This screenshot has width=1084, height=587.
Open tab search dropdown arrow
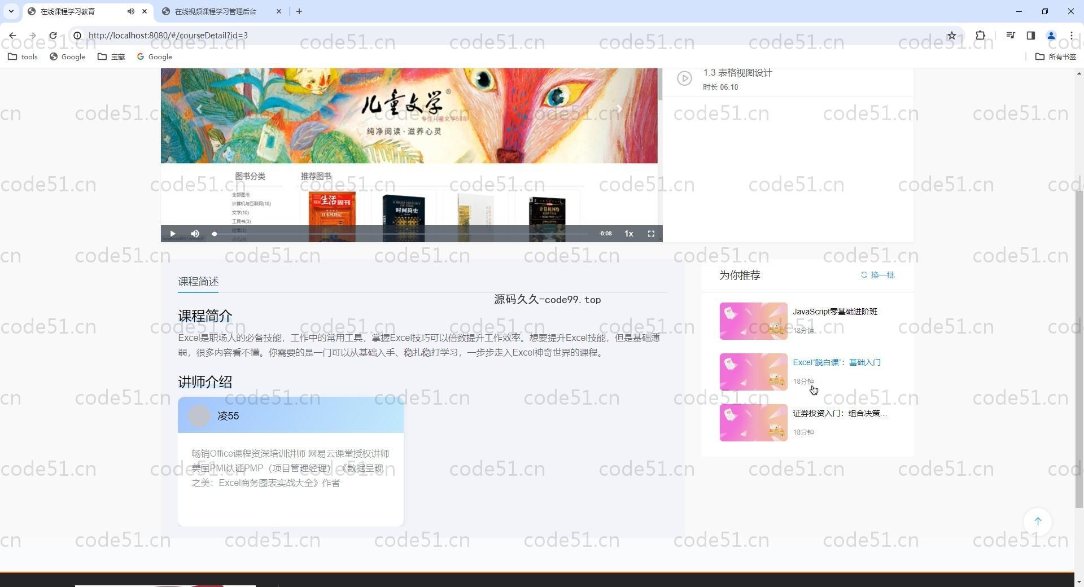tap(11, 11)
